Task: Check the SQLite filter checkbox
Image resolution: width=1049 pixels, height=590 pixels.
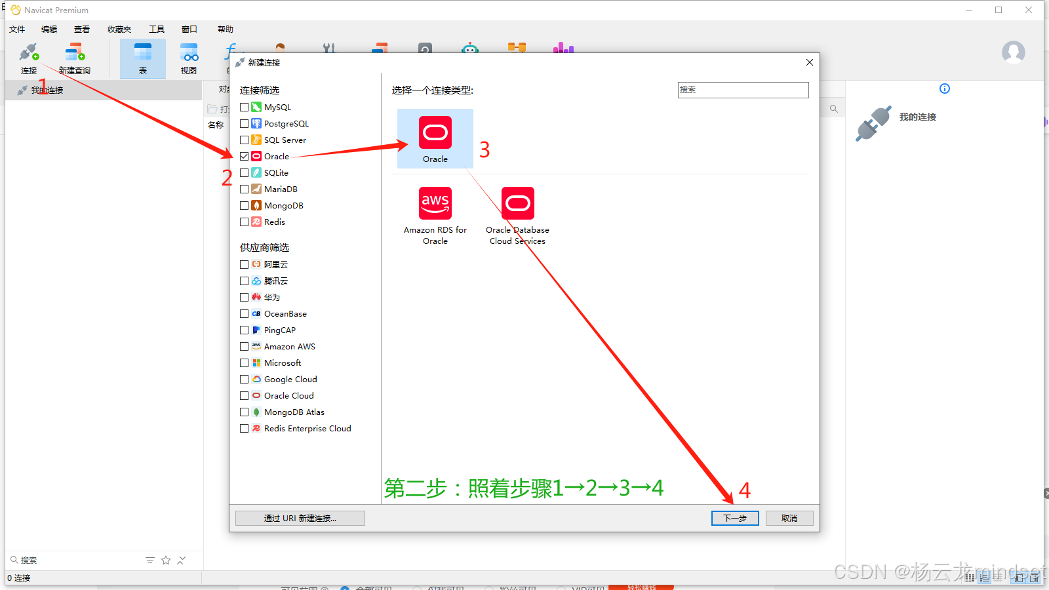Action: click(x=244, y=172)
